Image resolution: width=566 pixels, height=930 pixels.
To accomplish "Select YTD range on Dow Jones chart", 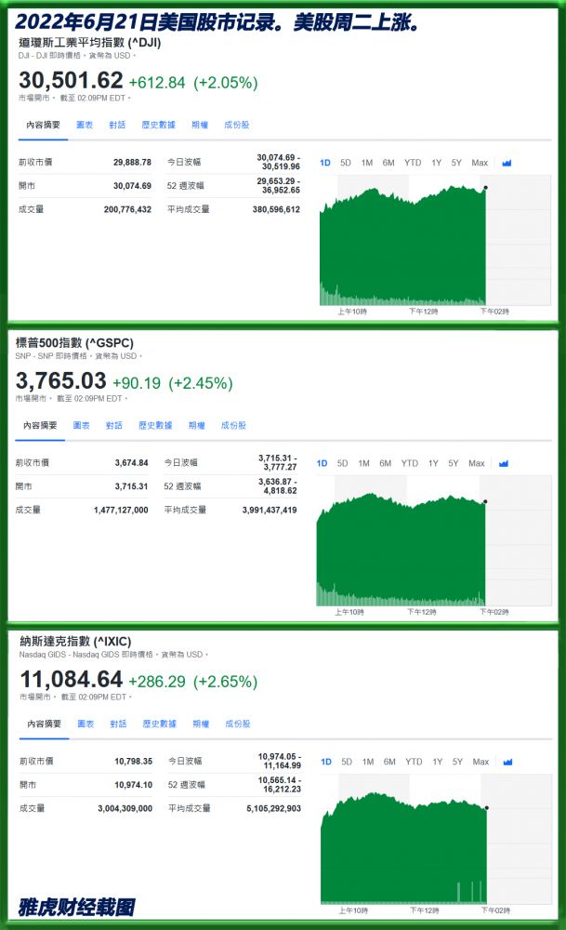I will point(413,163).
